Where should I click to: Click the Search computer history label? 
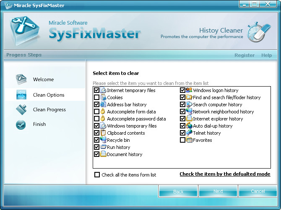click(x=217, y=105)
